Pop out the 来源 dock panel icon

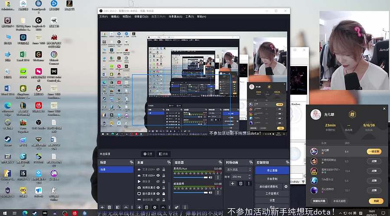[169, 162]
